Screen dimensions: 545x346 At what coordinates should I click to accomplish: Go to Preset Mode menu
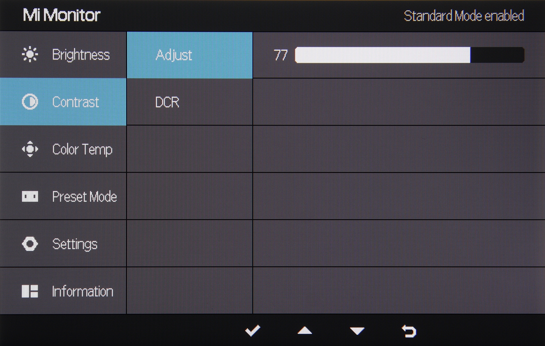(84, 197)
